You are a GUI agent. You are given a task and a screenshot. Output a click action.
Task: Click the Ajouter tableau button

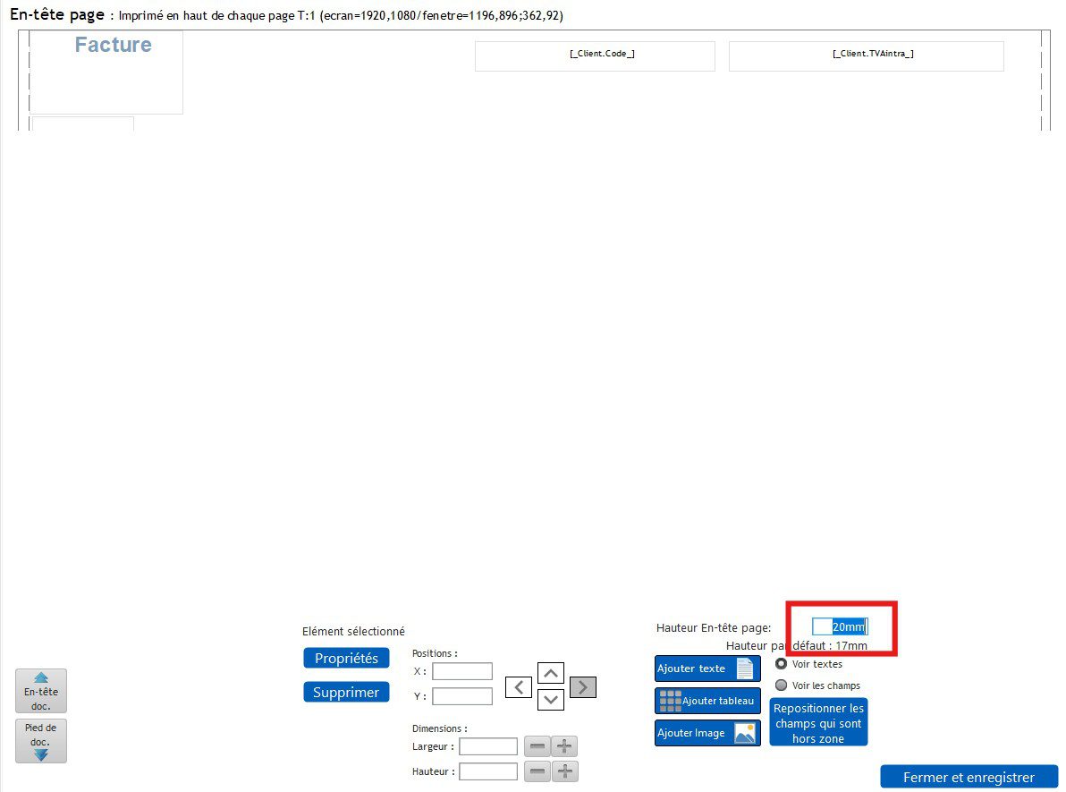point(707,701)
